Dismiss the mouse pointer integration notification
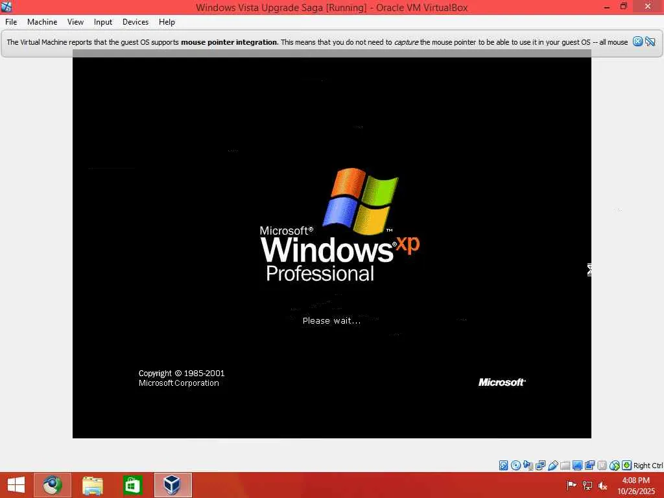664x498 pixels. click(x=637, y=41)
